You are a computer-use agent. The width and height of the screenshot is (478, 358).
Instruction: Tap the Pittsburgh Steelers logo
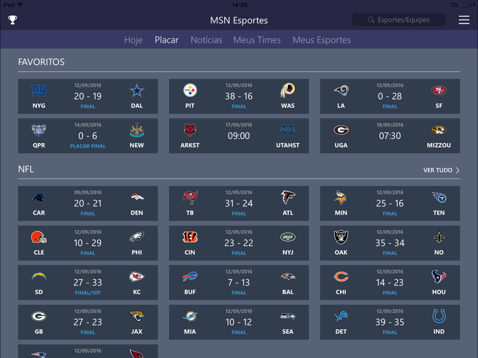[190, 90]
